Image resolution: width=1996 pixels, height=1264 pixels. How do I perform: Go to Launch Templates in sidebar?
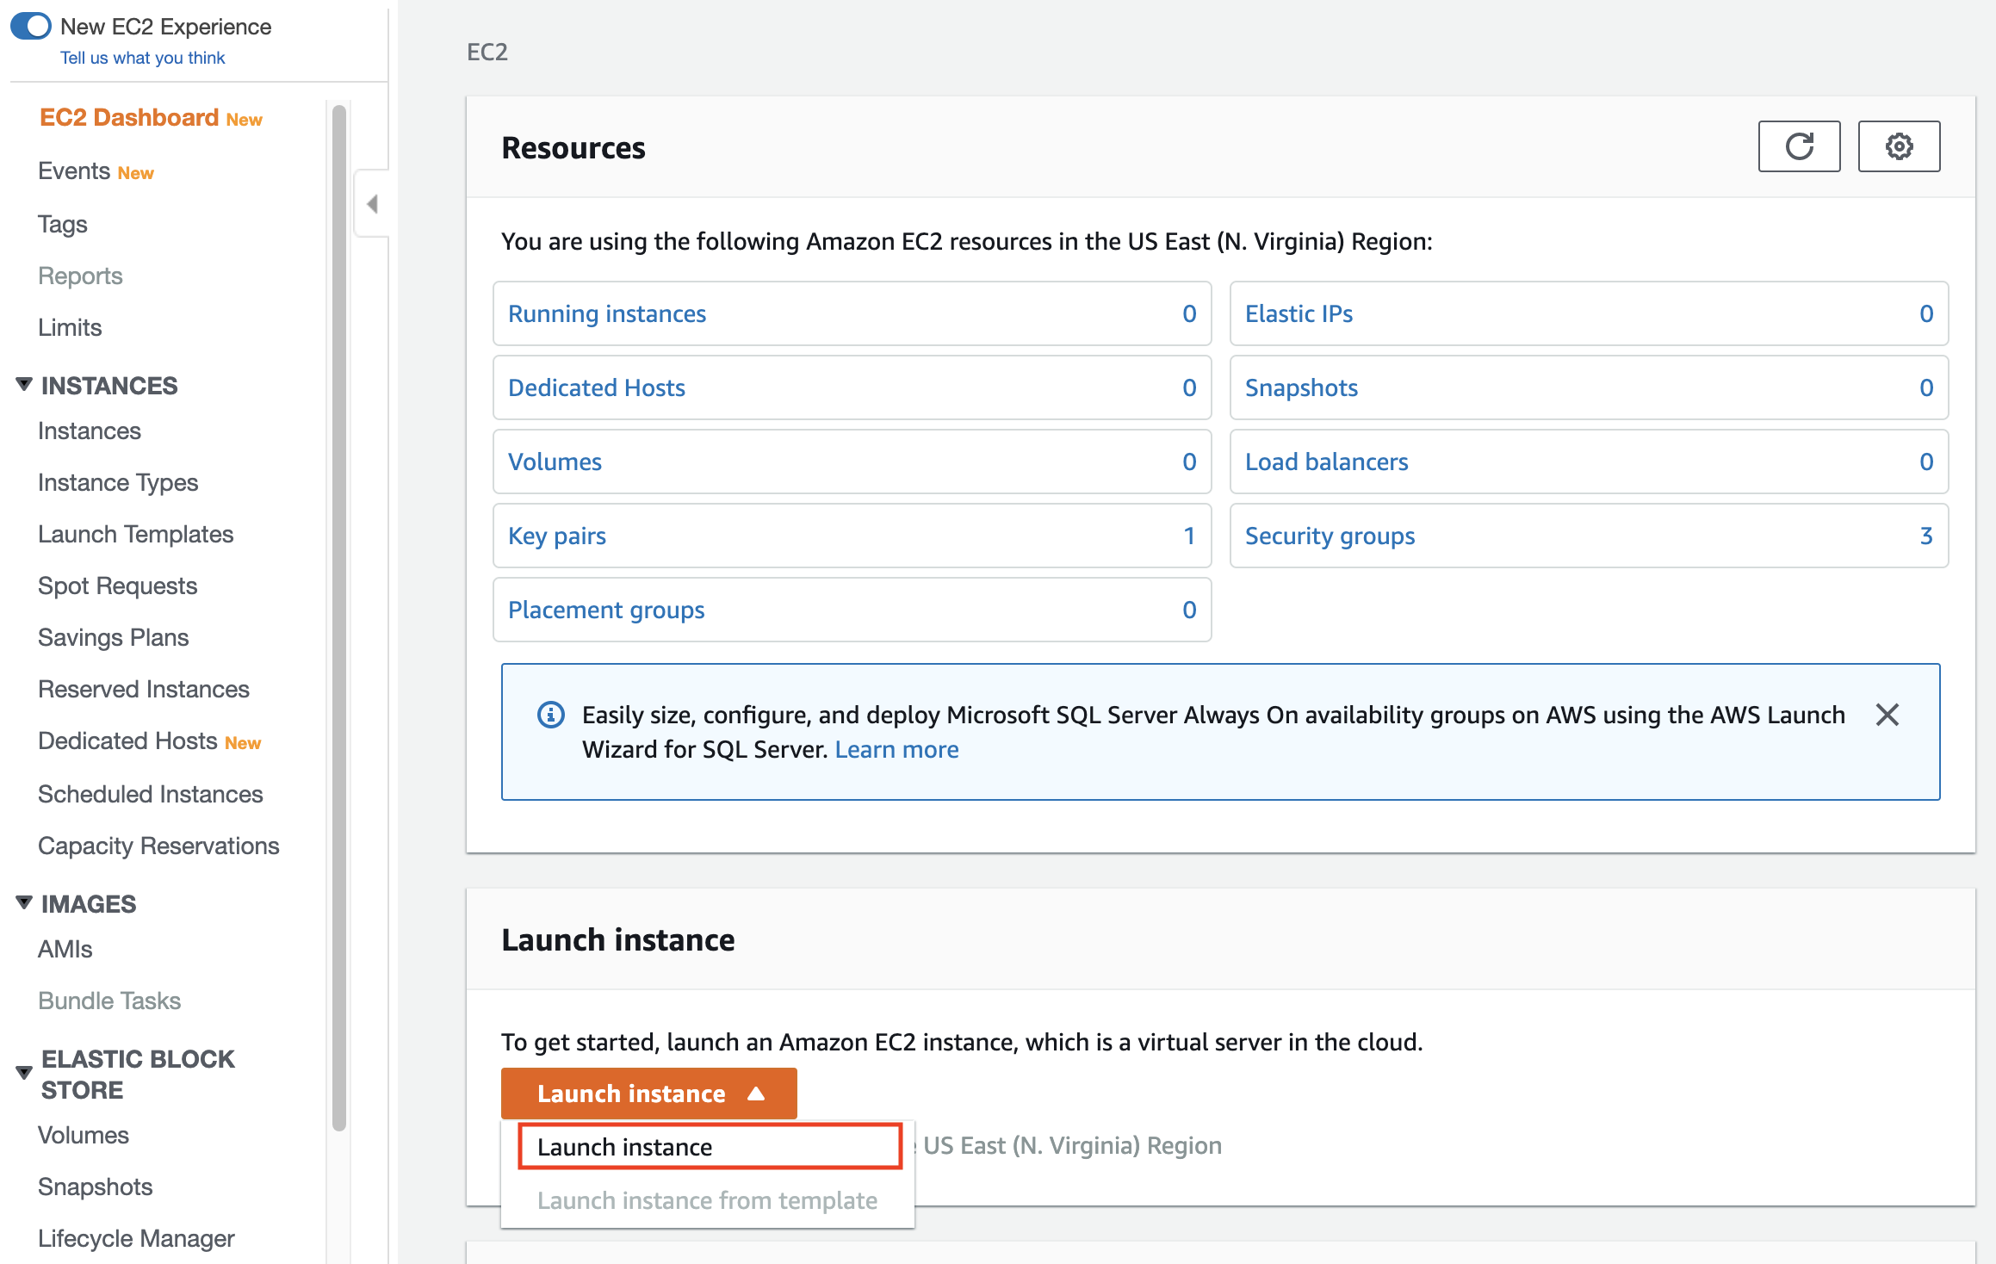tap(136, 534)
